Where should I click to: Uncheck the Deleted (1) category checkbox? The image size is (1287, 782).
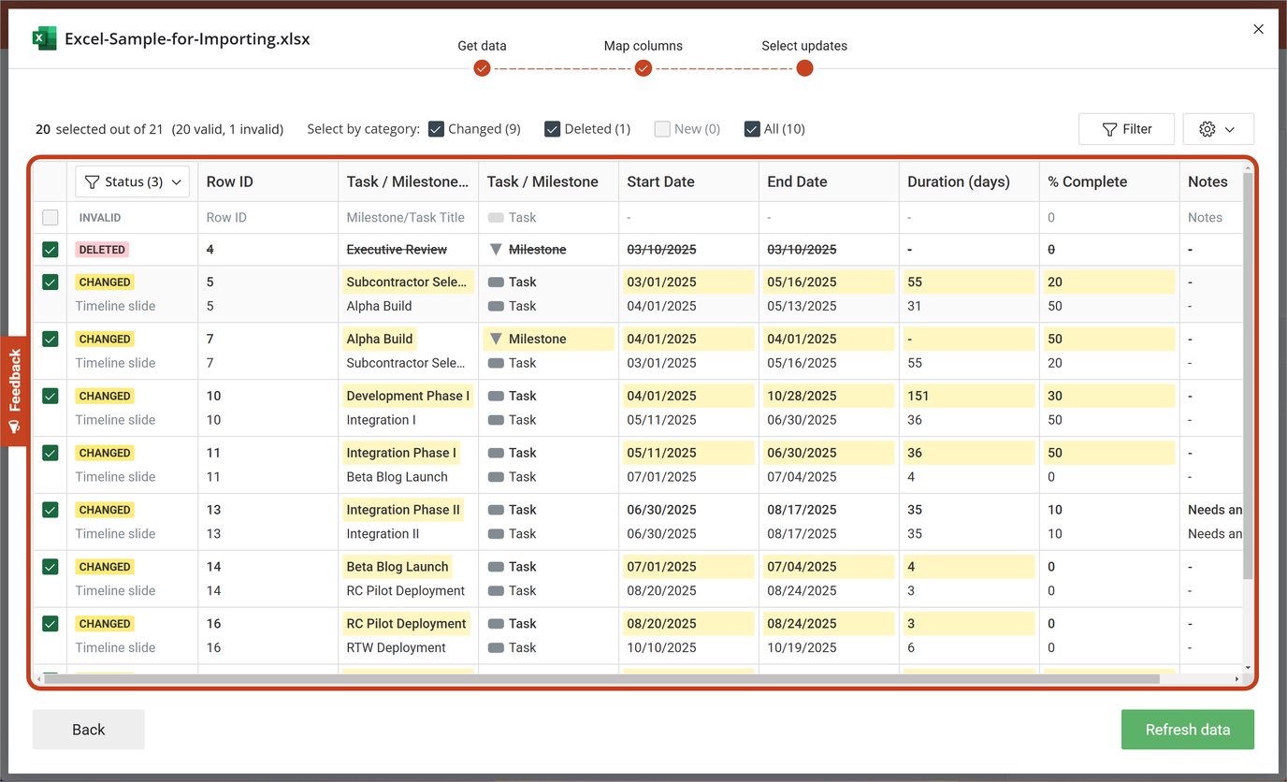552,128
